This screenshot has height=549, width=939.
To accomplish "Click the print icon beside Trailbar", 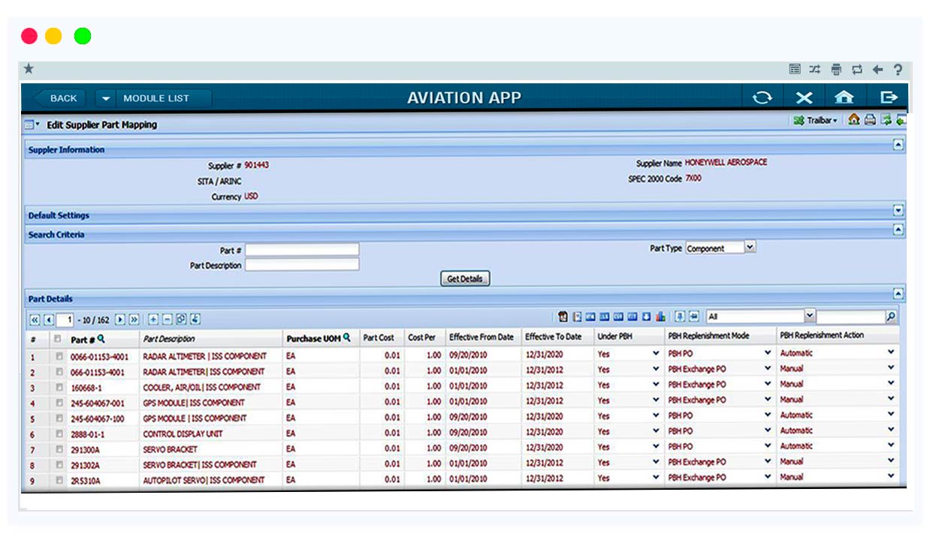I will 870,120.
